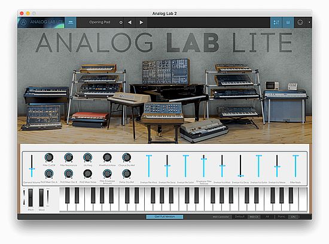This screenshot has width=329, height=244.
Task: Click the circle icon beside Opening Pad
Action: point(121,23)
